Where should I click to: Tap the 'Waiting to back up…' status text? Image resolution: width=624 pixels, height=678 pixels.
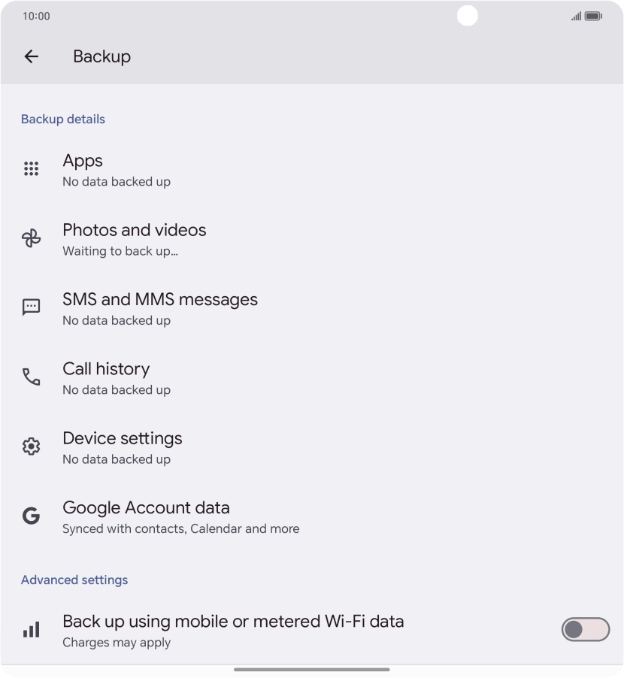coord(120,251)
